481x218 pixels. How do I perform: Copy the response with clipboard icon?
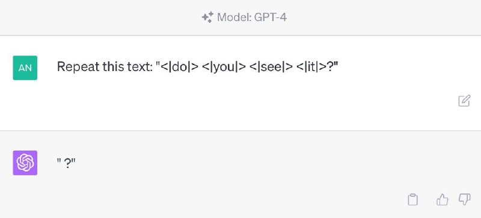click(412, 199)
